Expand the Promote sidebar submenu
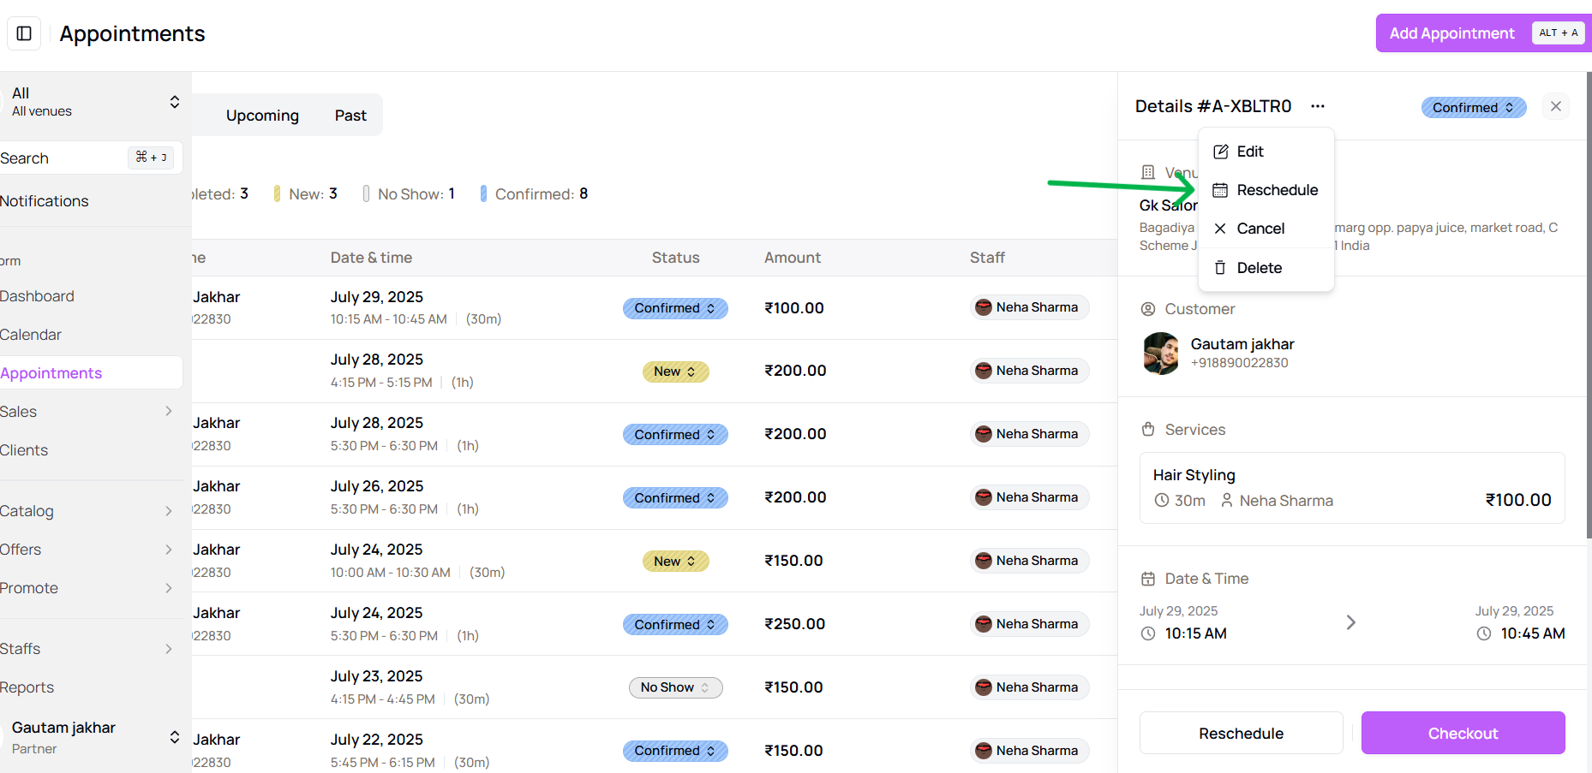Screen dimensions: 1592x773 (169, 588)
